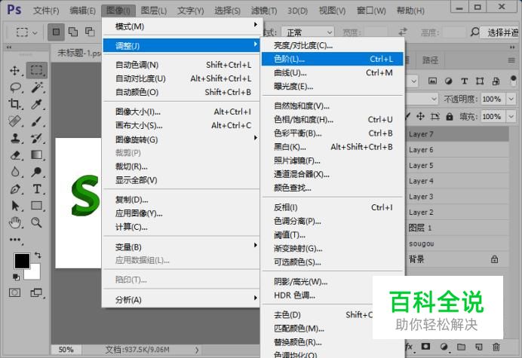The height and width of the screenshot is (358, 522).
Task: Enable New Selection mode in options bar
Action: [x=56, y=32]
